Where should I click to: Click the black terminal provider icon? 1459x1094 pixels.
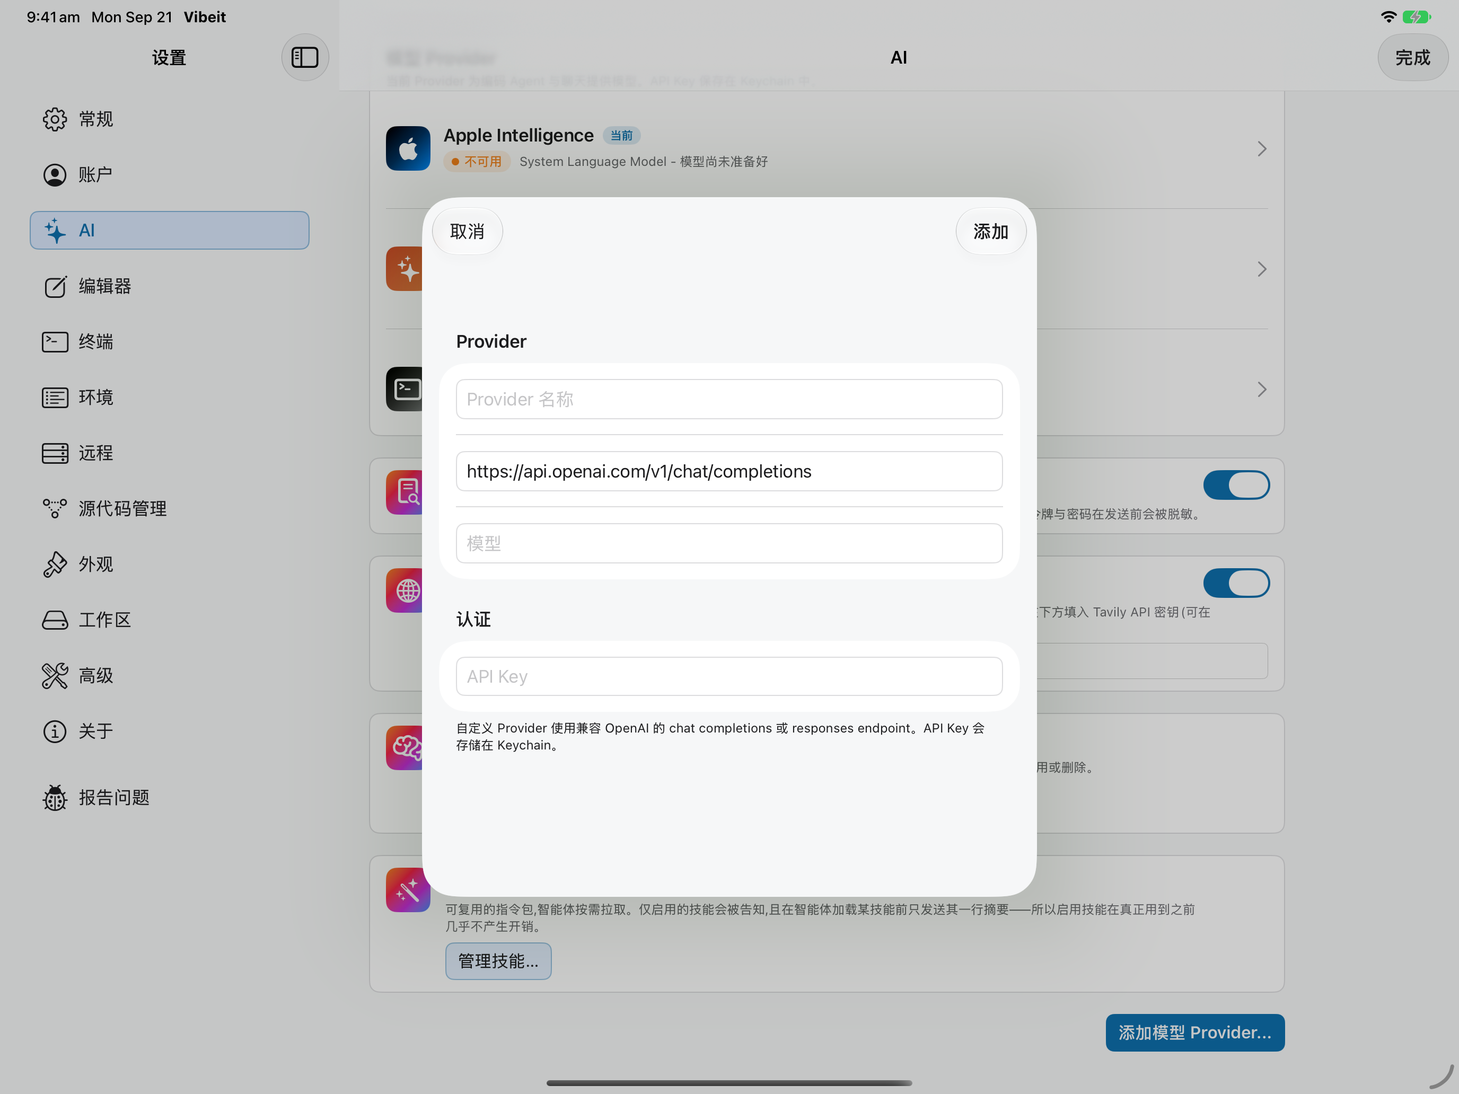pyautogui.click(x=405, y=389)
